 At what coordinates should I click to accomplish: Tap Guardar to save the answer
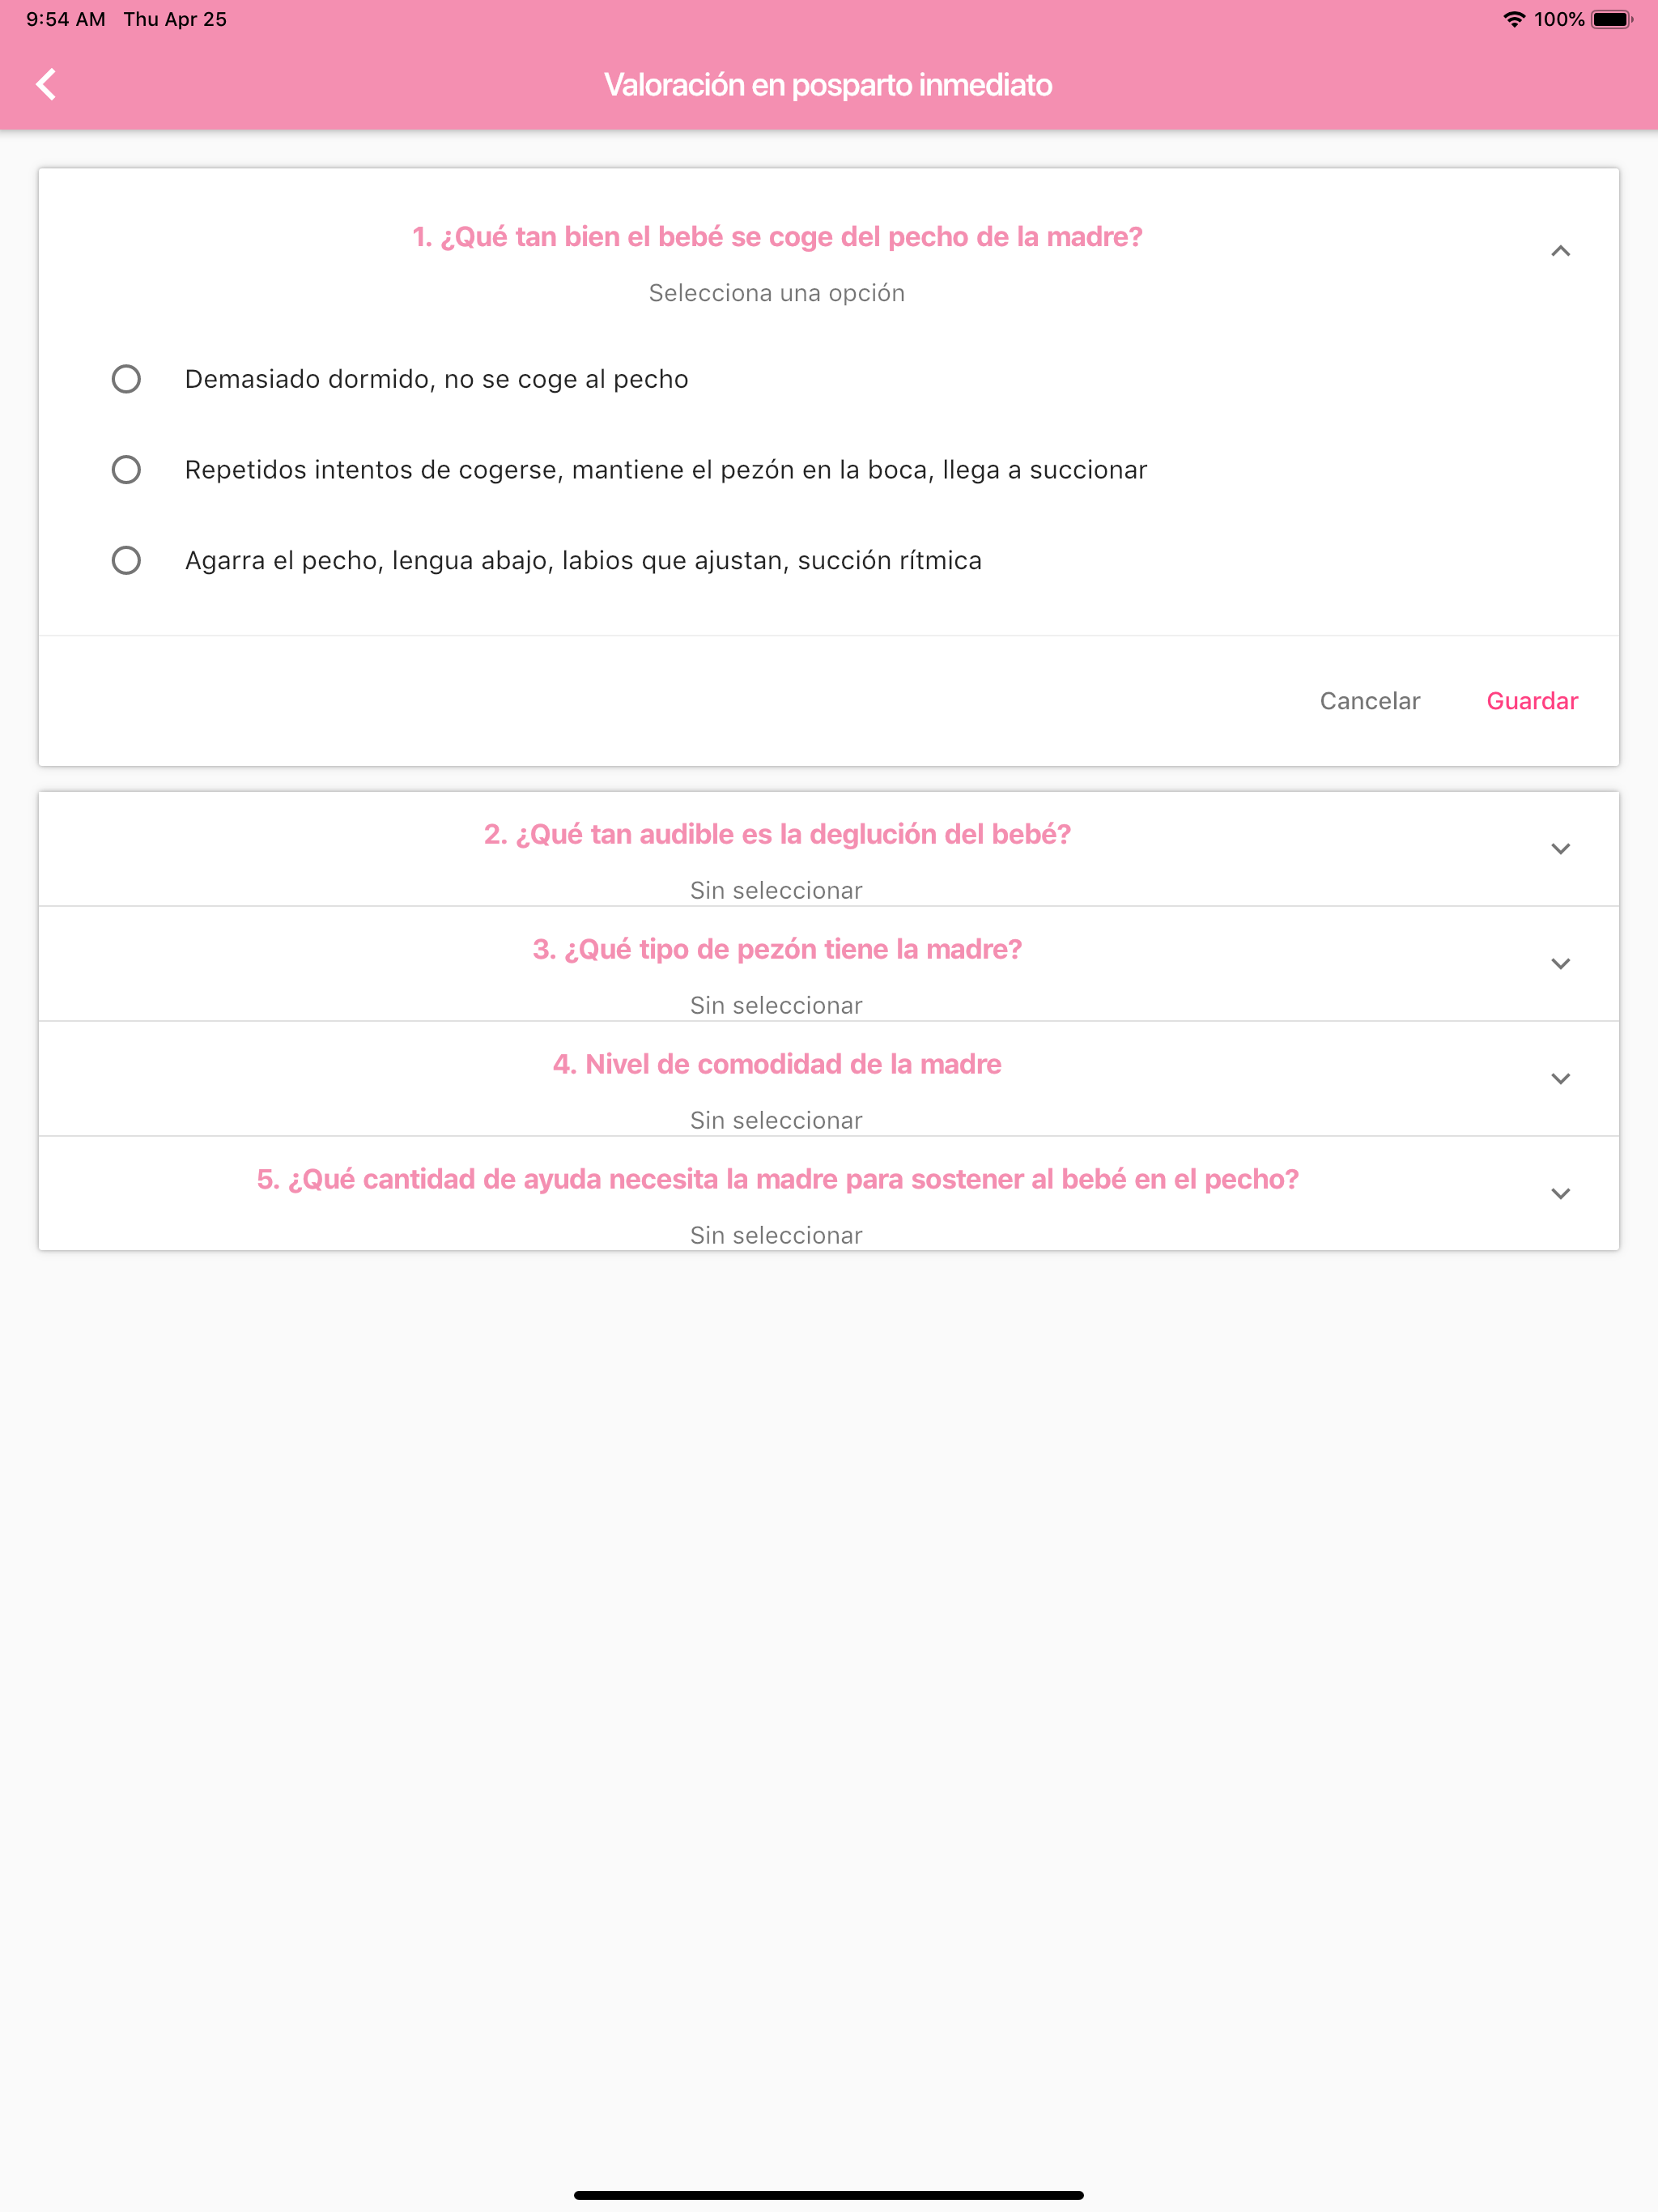click(x=1532, y=701)
